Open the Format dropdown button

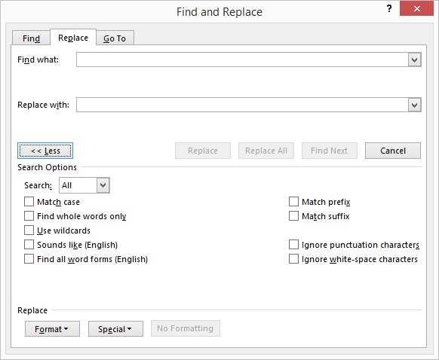point(52,328)
